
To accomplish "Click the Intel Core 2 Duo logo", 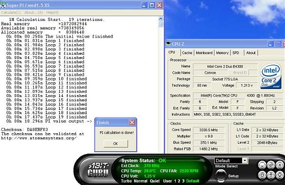I will pos(271,76).
